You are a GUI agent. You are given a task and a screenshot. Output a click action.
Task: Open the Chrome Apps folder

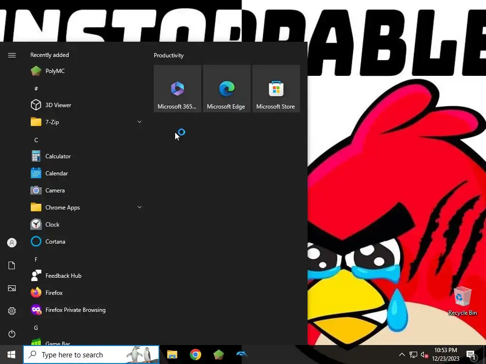coord(87,208)
